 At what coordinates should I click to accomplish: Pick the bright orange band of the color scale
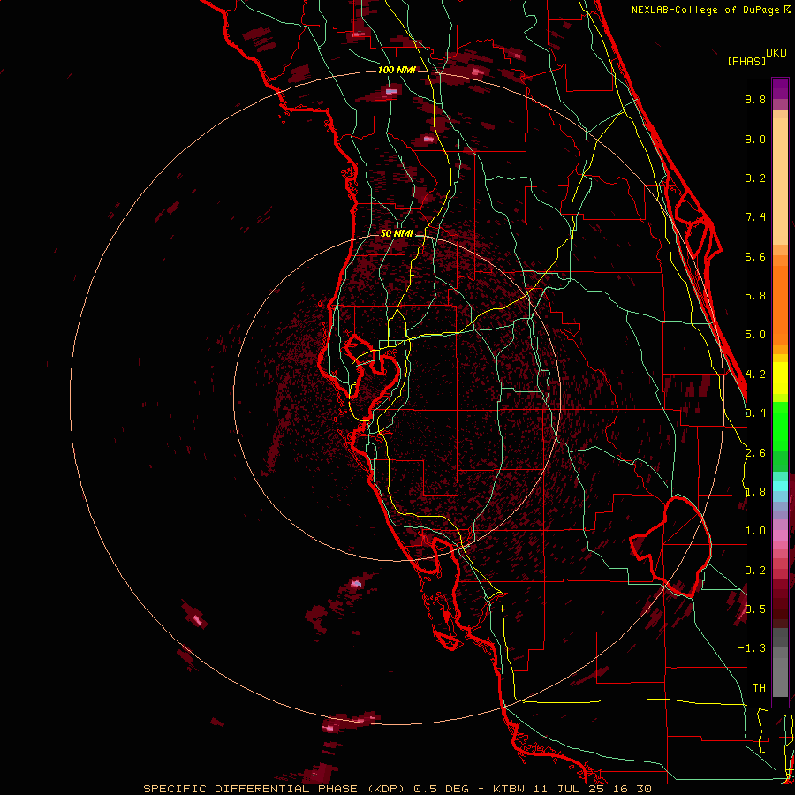coord(780,306)
